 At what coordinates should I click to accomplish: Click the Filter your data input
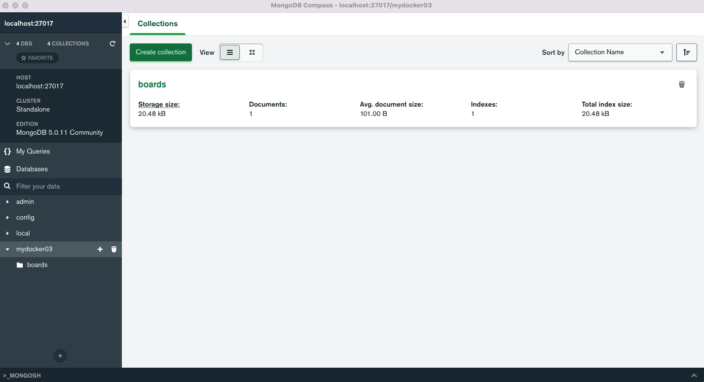coord(67,187)
